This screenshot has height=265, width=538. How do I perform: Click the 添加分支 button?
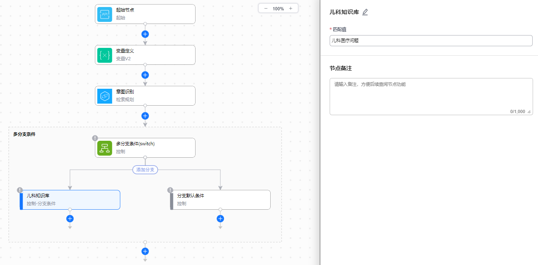click(x=145, y=170)
